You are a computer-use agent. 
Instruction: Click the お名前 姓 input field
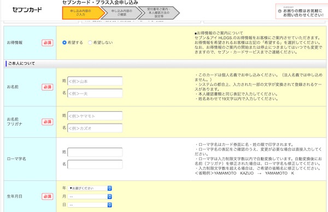[95, 81]
